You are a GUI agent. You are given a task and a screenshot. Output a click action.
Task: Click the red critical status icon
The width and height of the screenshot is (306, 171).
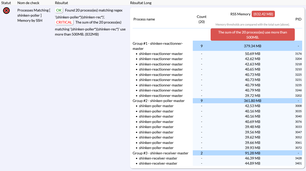pos(6,11)
